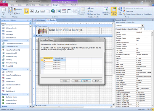
Task: Click Back in Combo Box Wizard
Action: pos(76,81)
